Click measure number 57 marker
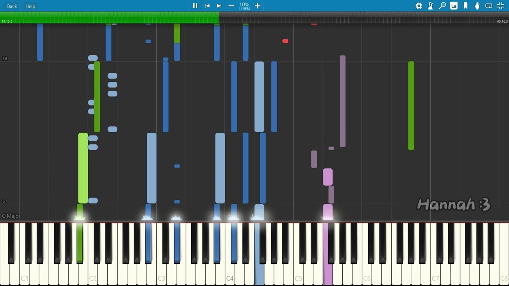Viewport: 509px width, 286px height. point(5,201)
